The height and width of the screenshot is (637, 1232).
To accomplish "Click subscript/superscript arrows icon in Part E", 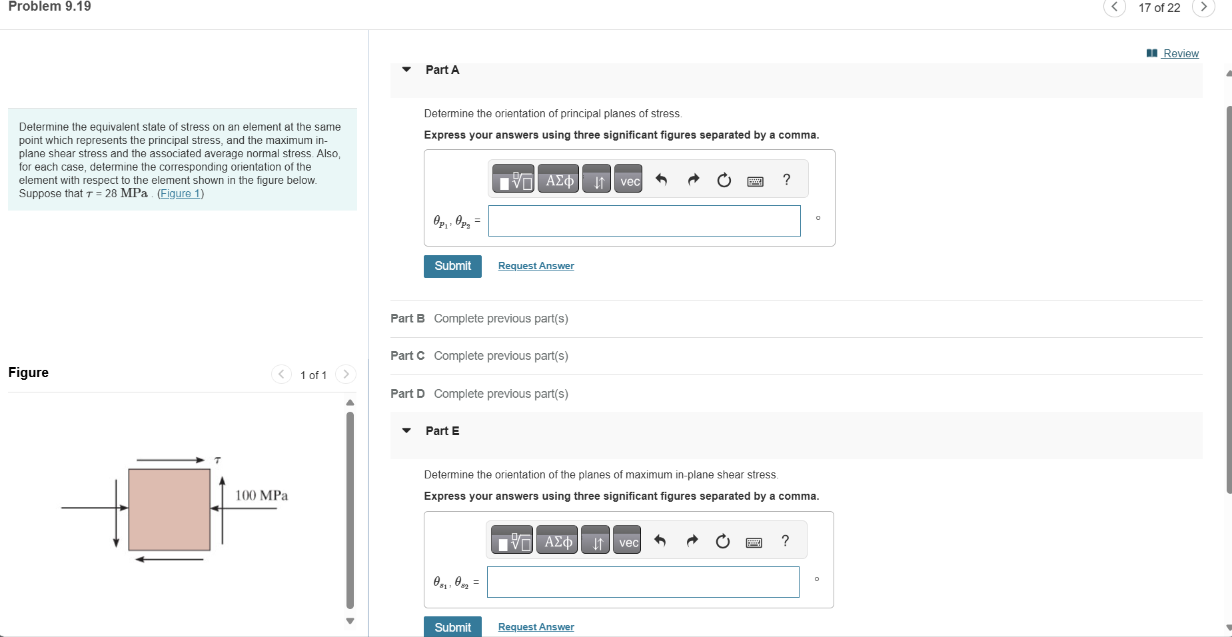I will (x=595, y=540).
